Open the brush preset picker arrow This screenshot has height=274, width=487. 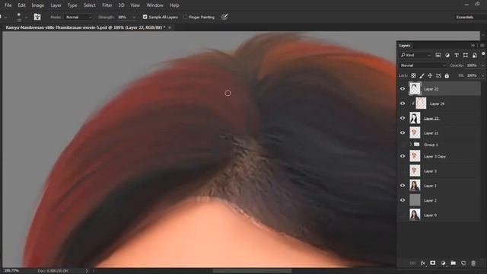coord(26,17)
